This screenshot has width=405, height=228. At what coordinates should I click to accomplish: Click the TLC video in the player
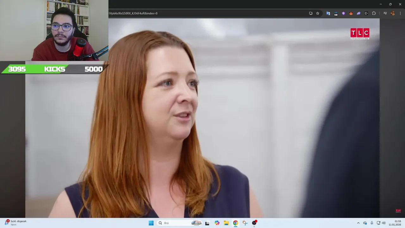pyautogui.click(x=202, y=118)
